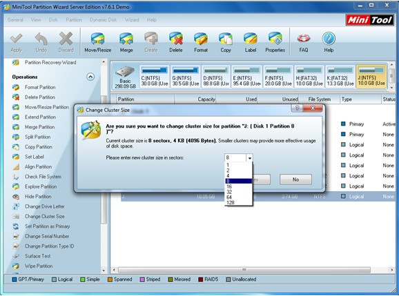The image size is (399, 296).
Task: Click dialog help question button
Action: point(297,108)
